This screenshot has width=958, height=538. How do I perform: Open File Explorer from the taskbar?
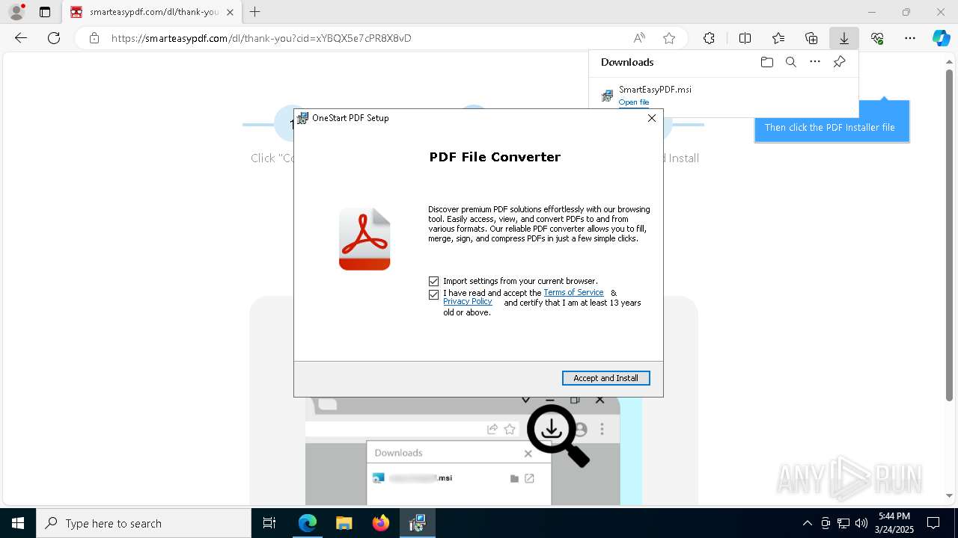point(344,523)
